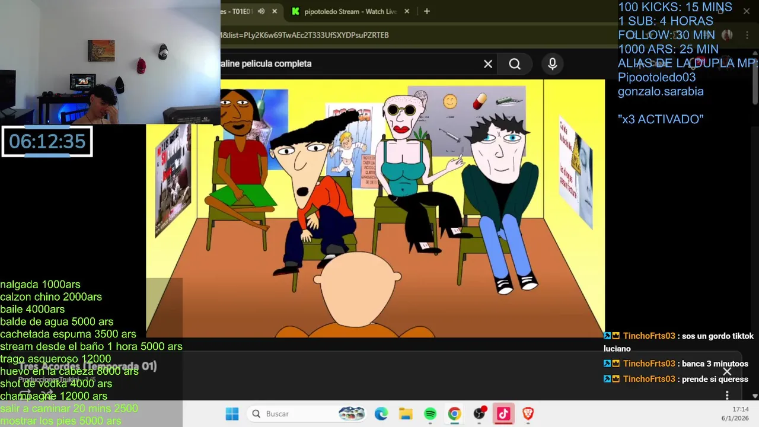Start YouTube voice search microphone
Screen dimensions: 759x427
point(553,64)
